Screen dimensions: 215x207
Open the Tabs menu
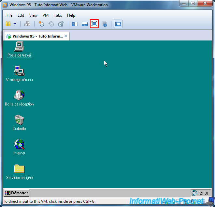[58, 15]
